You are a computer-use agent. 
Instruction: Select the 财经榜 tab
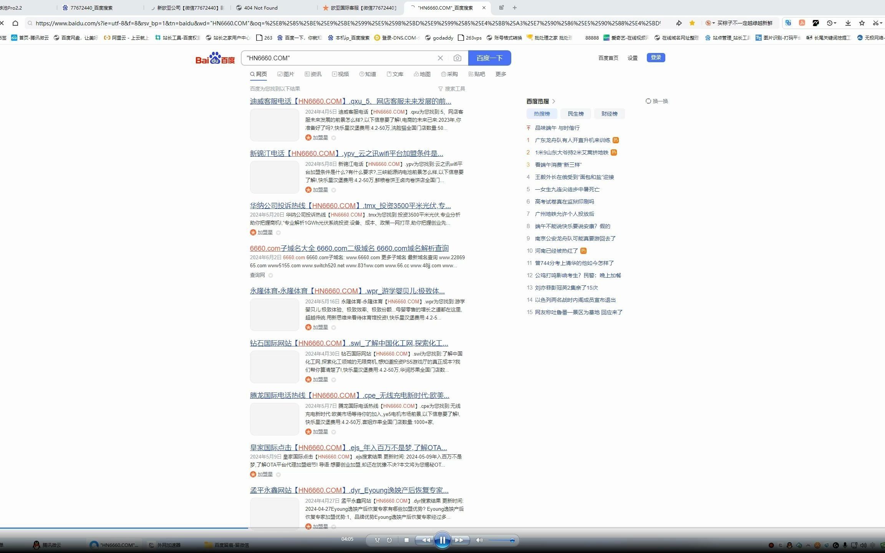[609, 114]
